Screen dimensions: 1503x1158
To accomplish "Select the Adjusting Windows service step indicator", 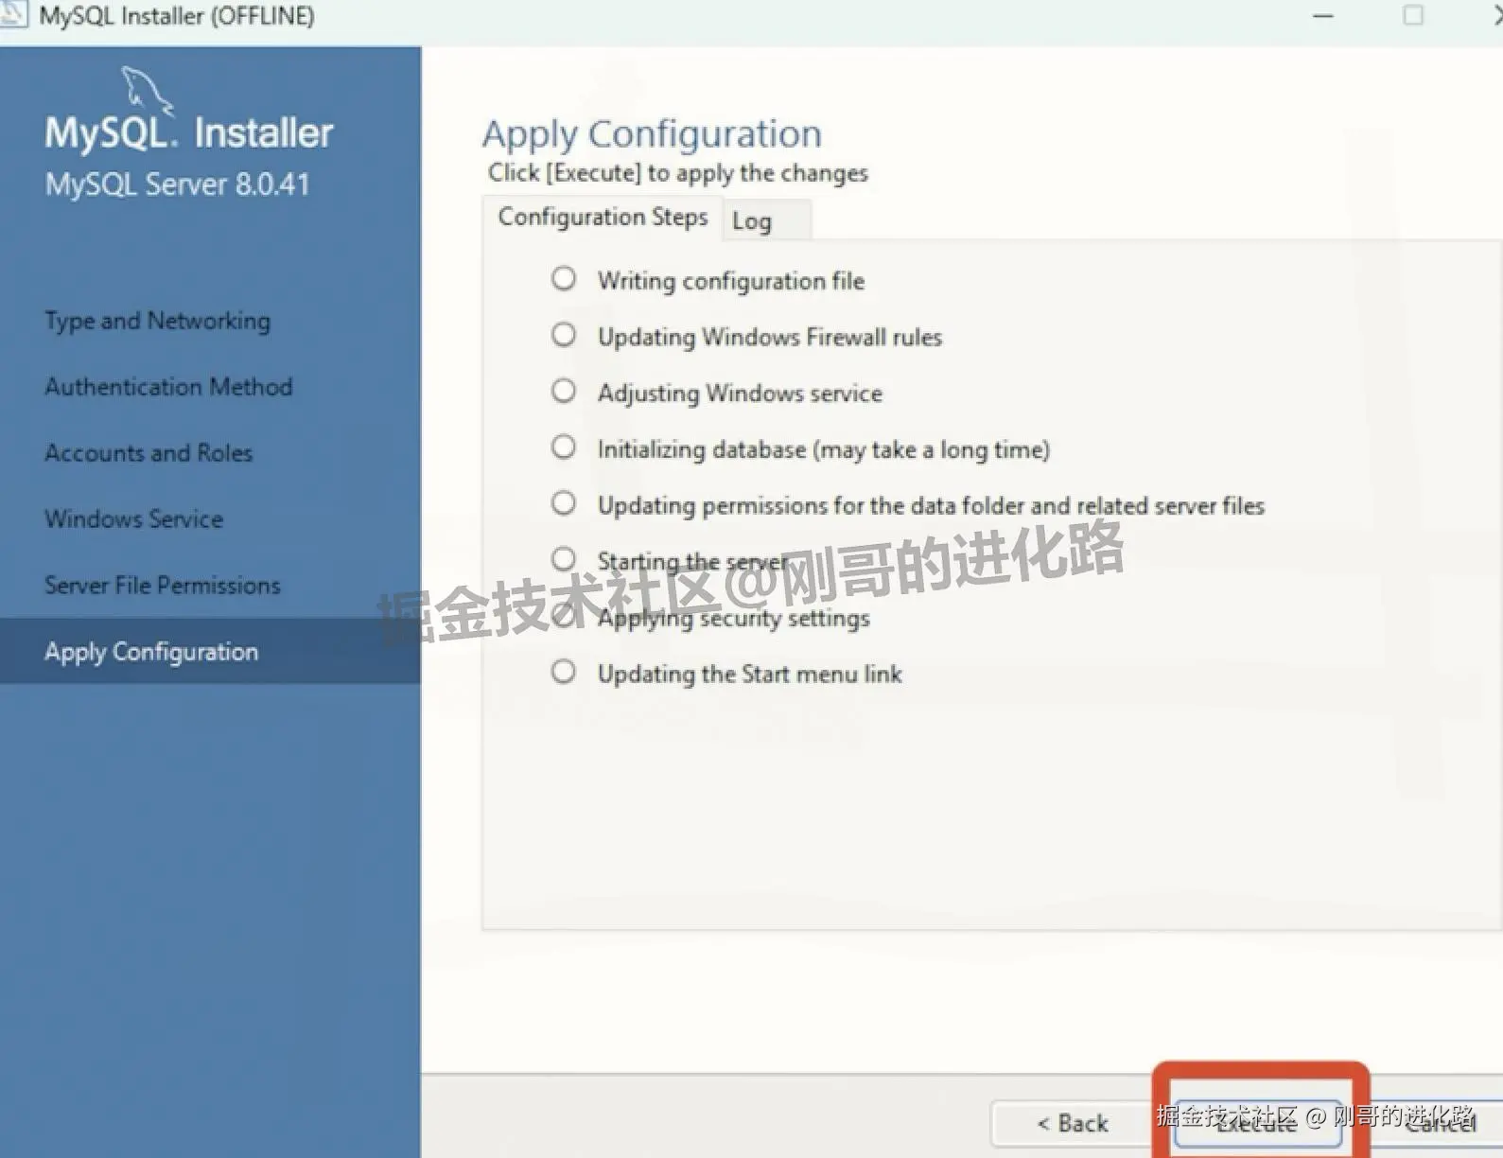I will (x=564, y=391).
